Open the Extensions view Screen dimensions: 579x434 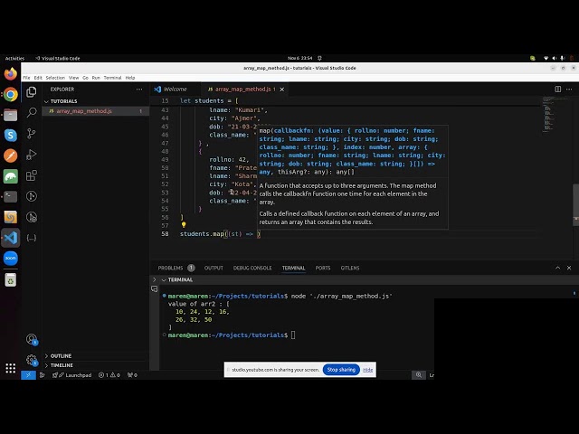pos(32,175)
